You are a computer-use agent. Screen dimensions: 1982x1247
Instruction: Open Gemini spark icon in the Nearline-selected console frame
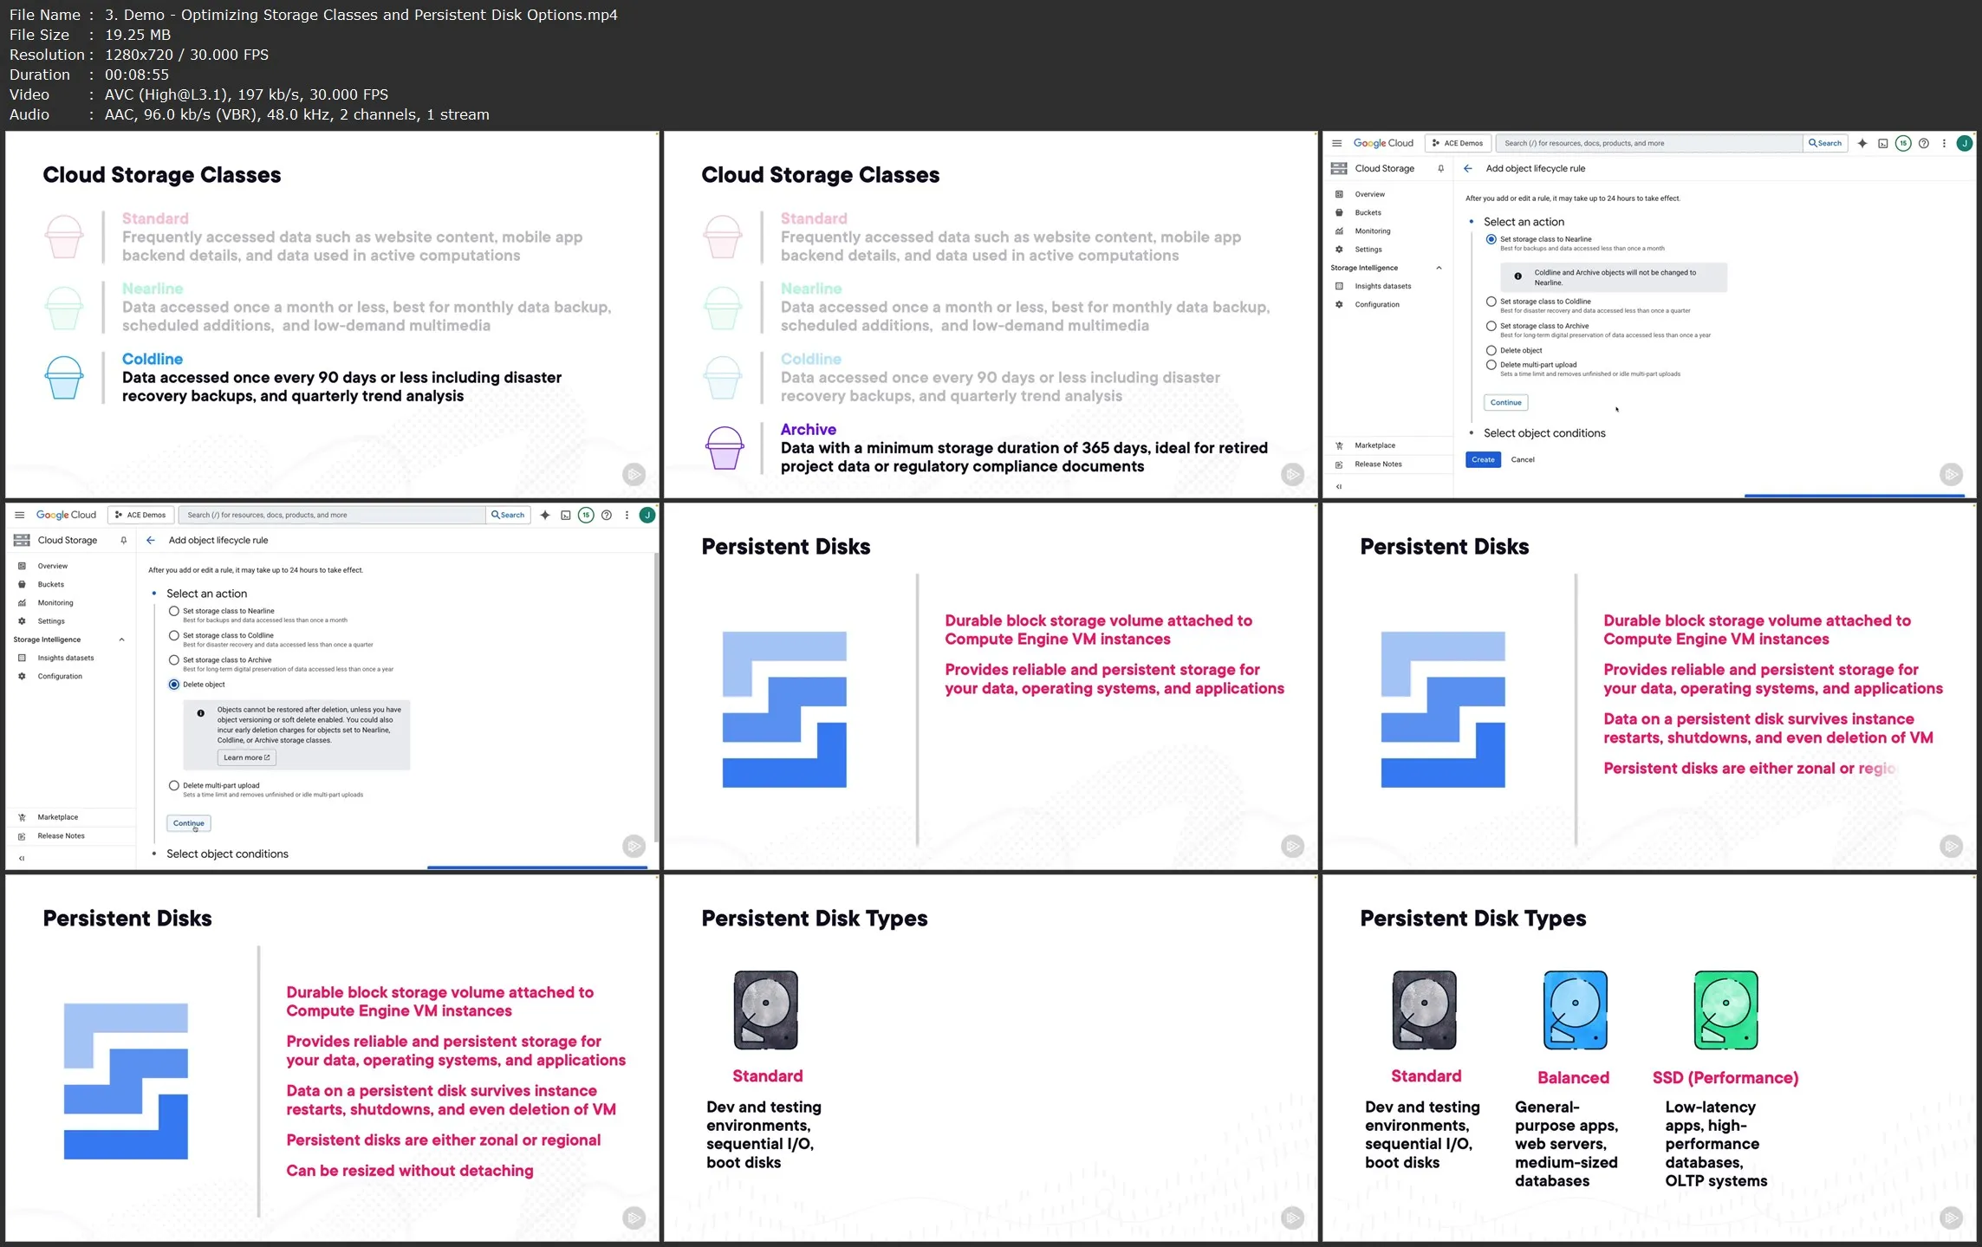click(1862, 143)
